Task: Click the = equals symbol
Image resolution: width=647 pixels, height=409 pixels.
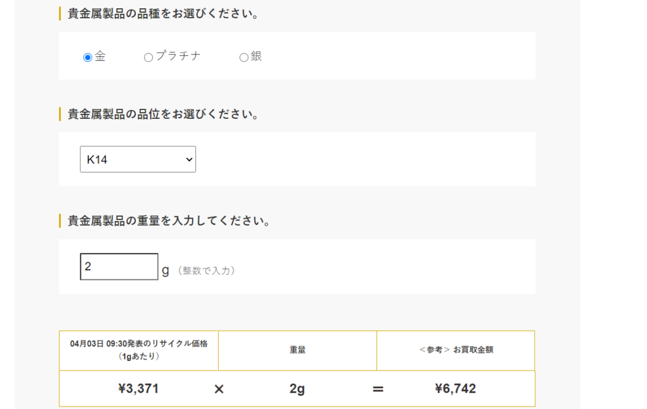Action: click(x=378, y=389)
